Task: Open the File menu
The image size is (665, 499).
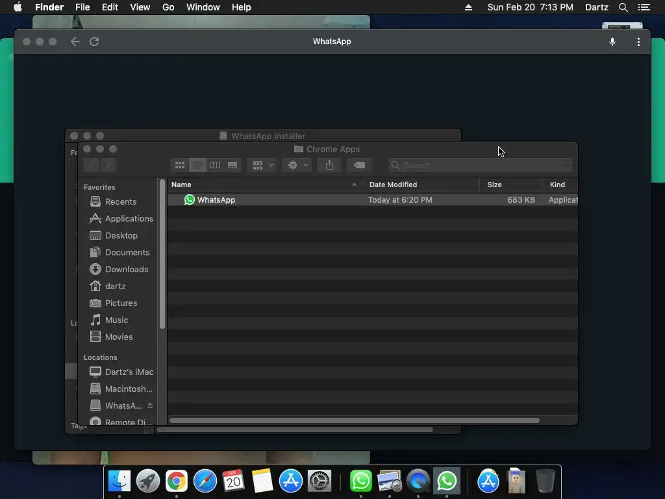Action: click(x=82, y=7)
